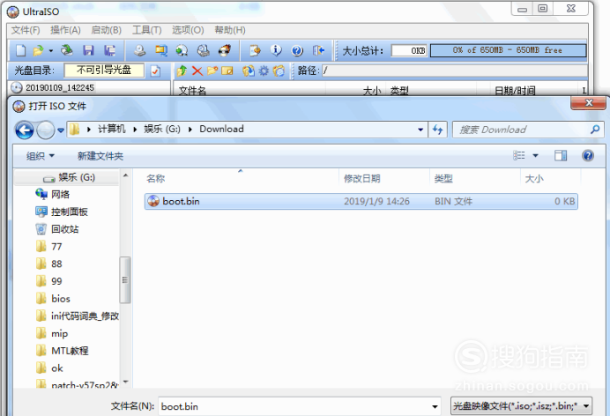Image resolution: width=610 pixels, height=416 pixels.
Task: Open the 选项(O) menu
Action: coord(188,30)
